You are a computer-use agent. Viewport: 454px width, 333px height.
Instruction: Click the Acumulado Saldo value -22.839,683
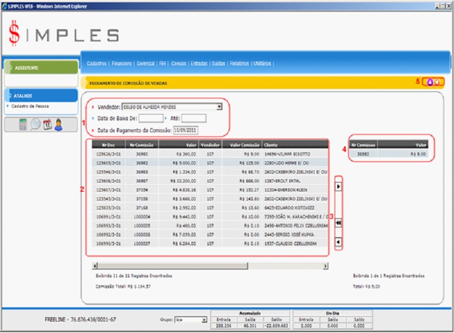[276, 326]
